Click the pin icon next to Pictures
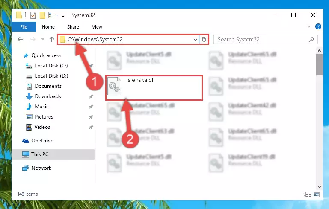 click(x=91, y=117)
